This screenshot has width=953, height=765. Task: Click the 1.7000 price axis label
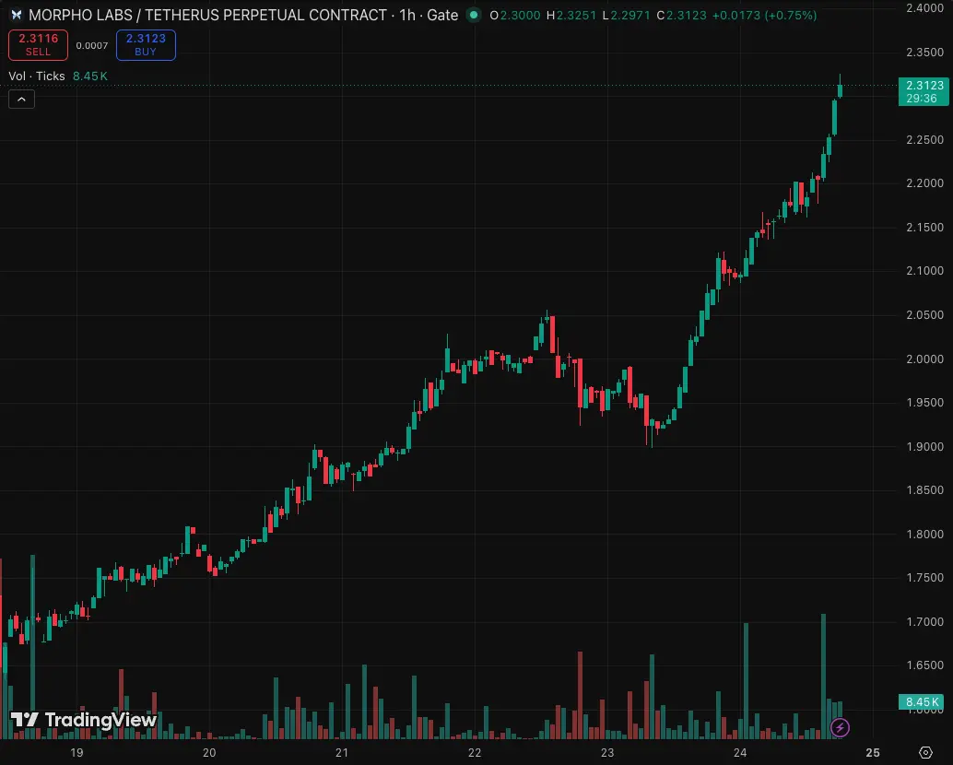pos(924,621)
